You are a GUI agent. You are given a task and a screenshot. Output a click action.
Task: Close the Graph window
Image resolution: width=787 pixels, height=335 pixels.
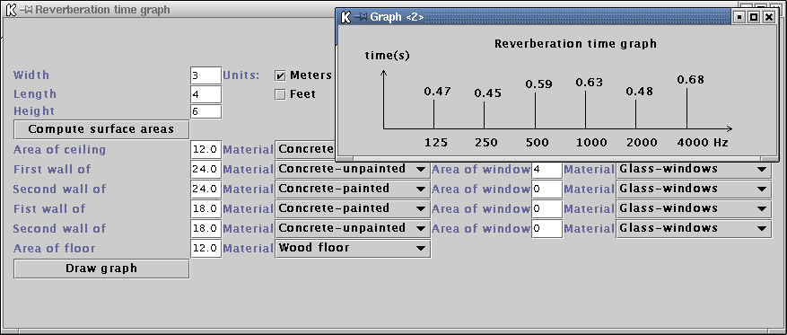tap(769, 17)
